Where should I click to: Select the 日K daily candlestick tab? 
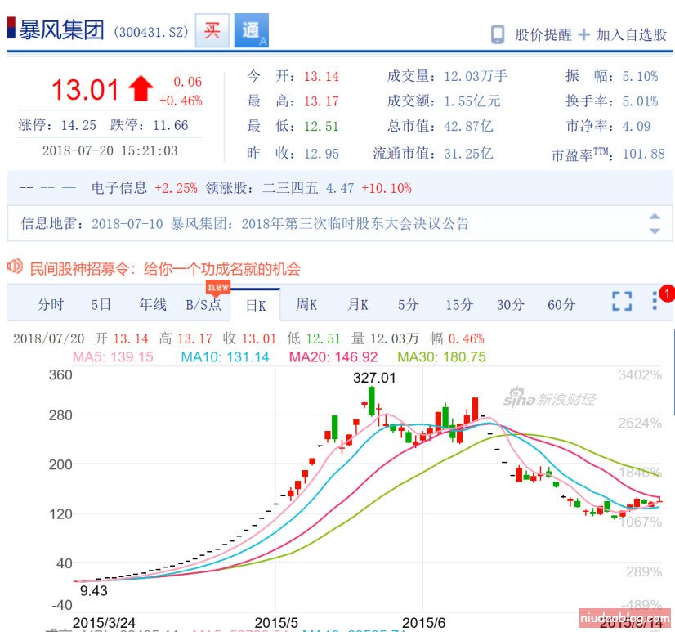[256, 306]
